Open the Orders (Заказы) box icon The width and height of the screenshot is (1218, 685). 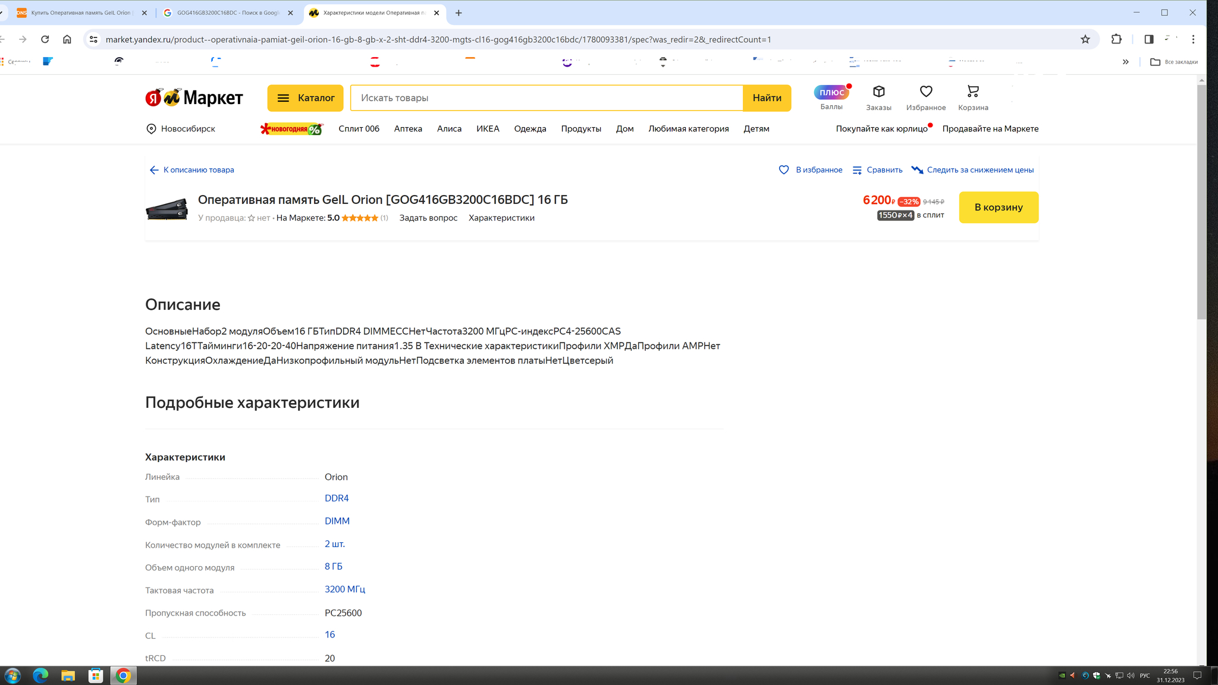point(878,92)
